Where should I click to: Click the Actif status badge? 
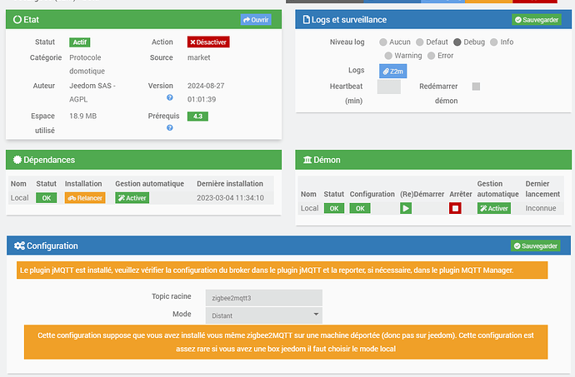click(x=79, y=42)
